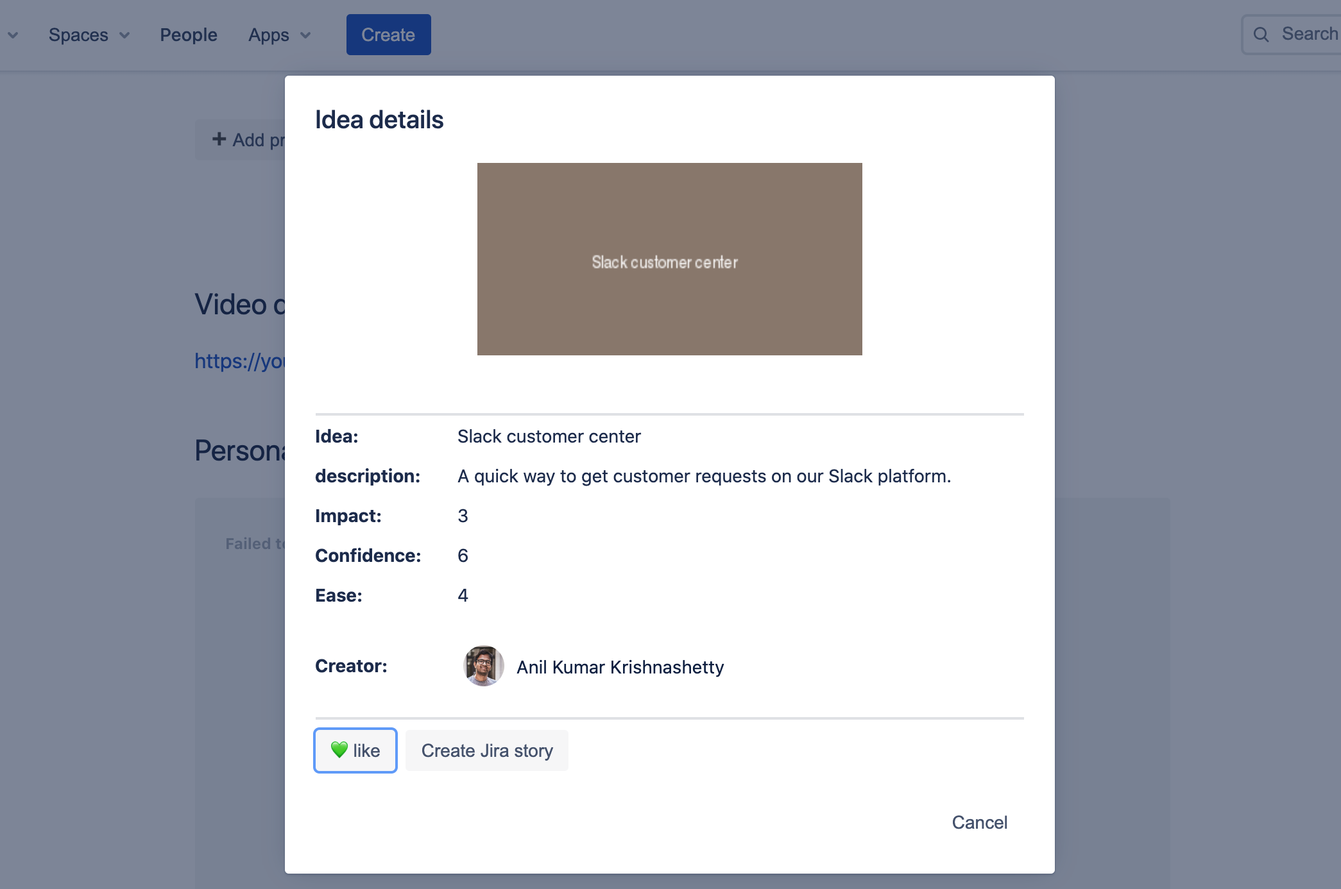1341x889 pixels.
Task: Go to the People menu item
Action: 189,35
